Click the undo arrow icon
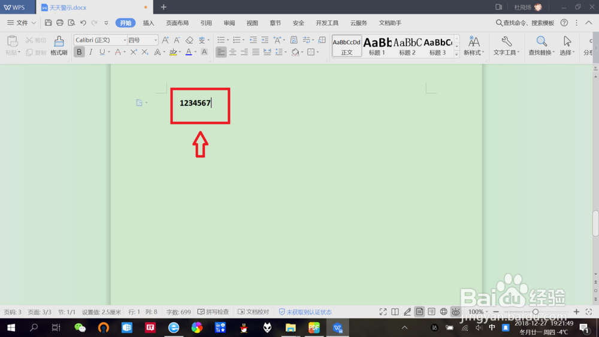 click(x=83, y=23)
